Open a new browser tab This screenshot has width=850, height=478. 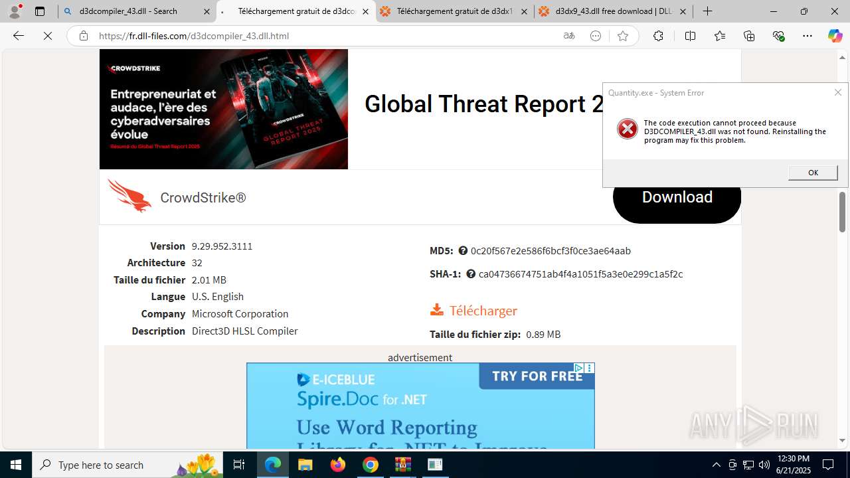[708, 11]
